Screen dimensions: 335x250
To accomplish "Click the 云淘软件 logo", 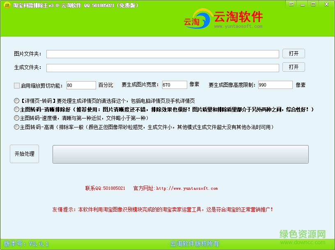I will pyautogui.click(x=223, y=19).
